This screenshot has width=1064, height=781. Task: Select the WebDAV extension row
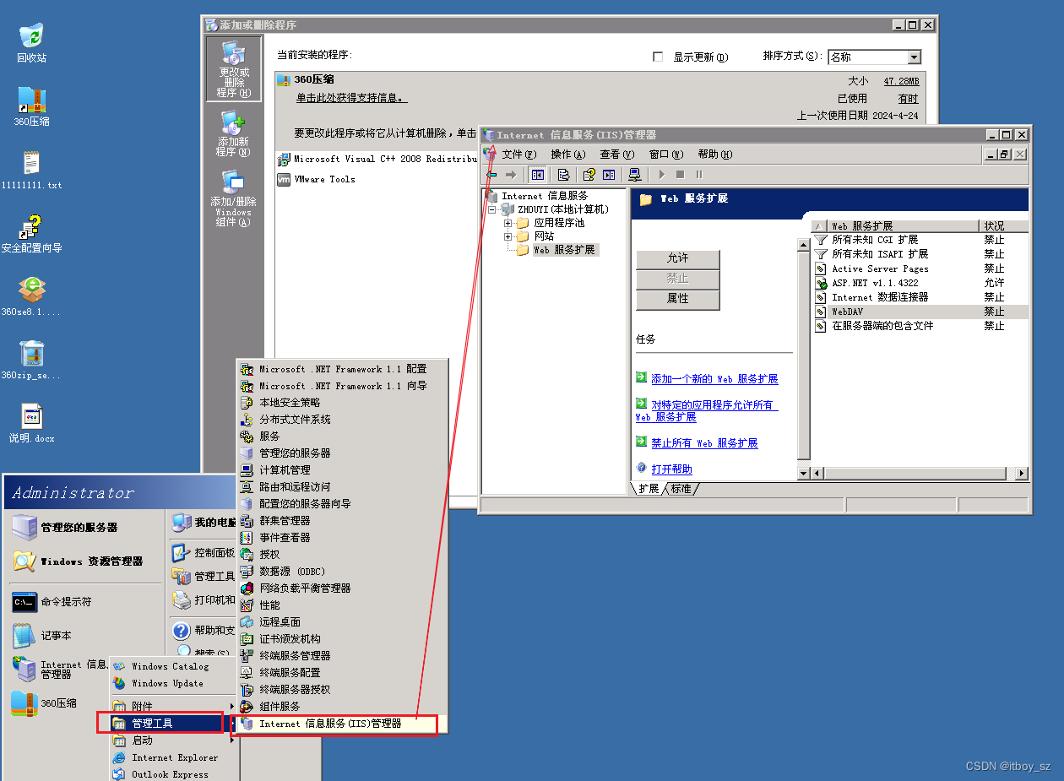point(920,312)
